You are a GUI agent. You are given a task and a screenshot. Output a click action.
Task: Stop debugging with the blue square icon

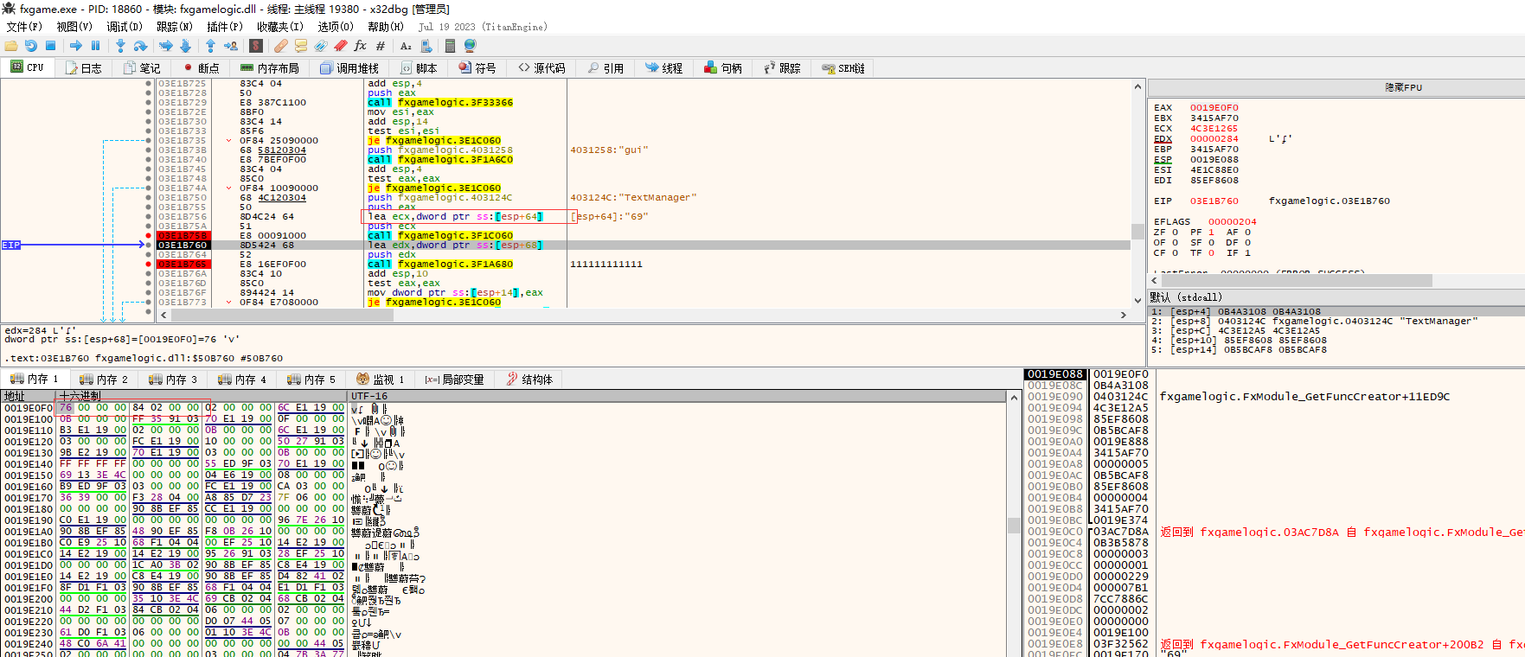click(x=51, y=46)
